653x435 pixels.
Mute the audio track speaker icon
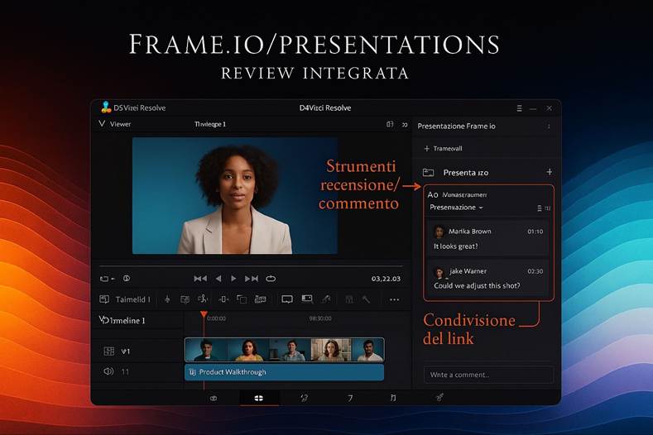click(x=108, y=372)
